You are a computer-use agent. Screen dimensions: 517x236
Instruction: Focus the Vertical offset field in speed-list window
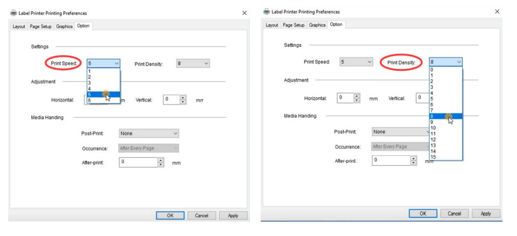click(171, 100)
